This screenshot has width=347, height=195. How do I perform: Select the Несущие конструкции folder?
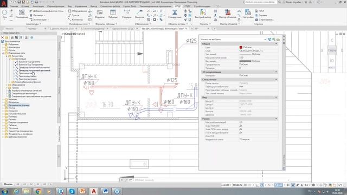coord(18,105)
